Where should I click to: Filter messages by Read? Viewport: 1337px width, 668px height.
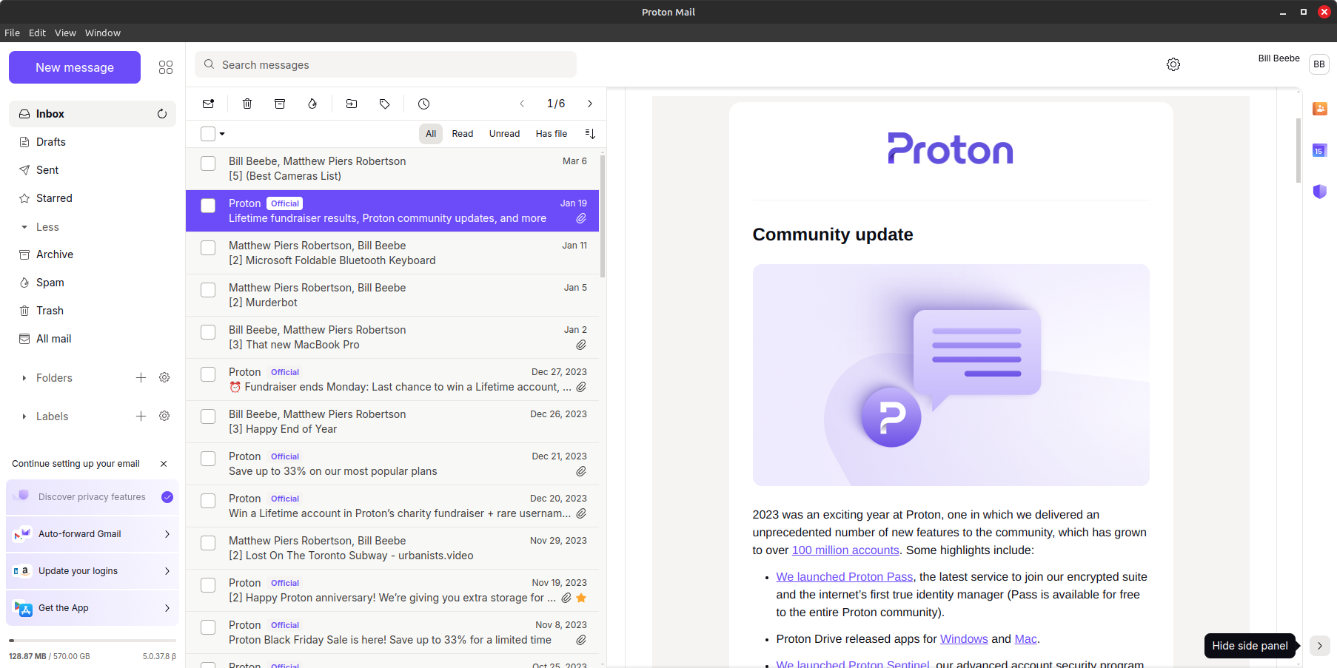(x=463, y=134)
